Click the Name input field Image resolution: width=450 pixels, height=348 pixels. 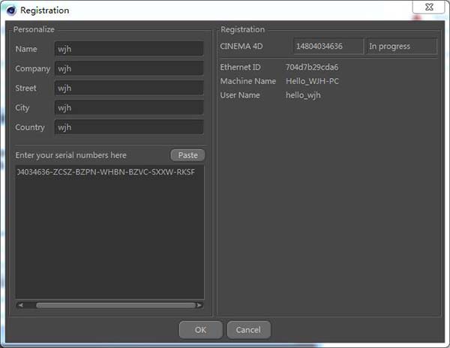(x=129, y=49)
